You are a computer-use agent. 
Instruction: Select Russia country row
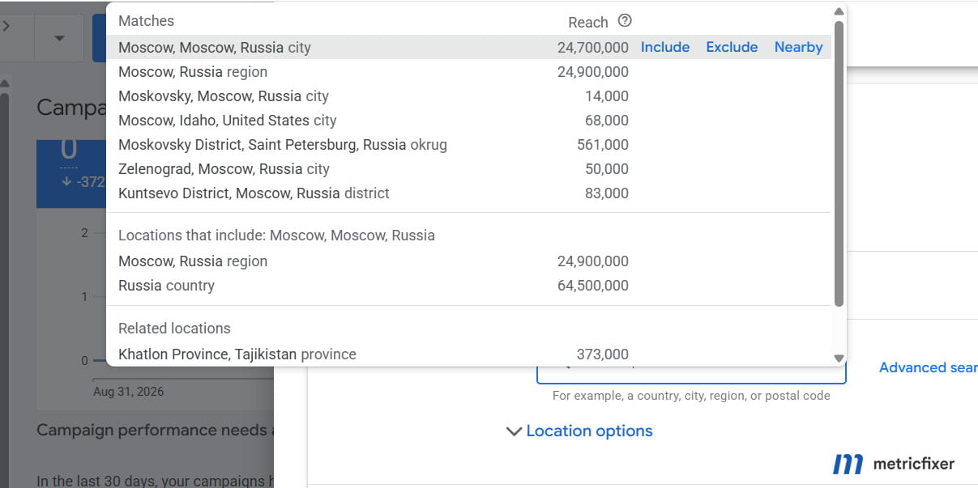pyautogui.click(x=468, y=285)
